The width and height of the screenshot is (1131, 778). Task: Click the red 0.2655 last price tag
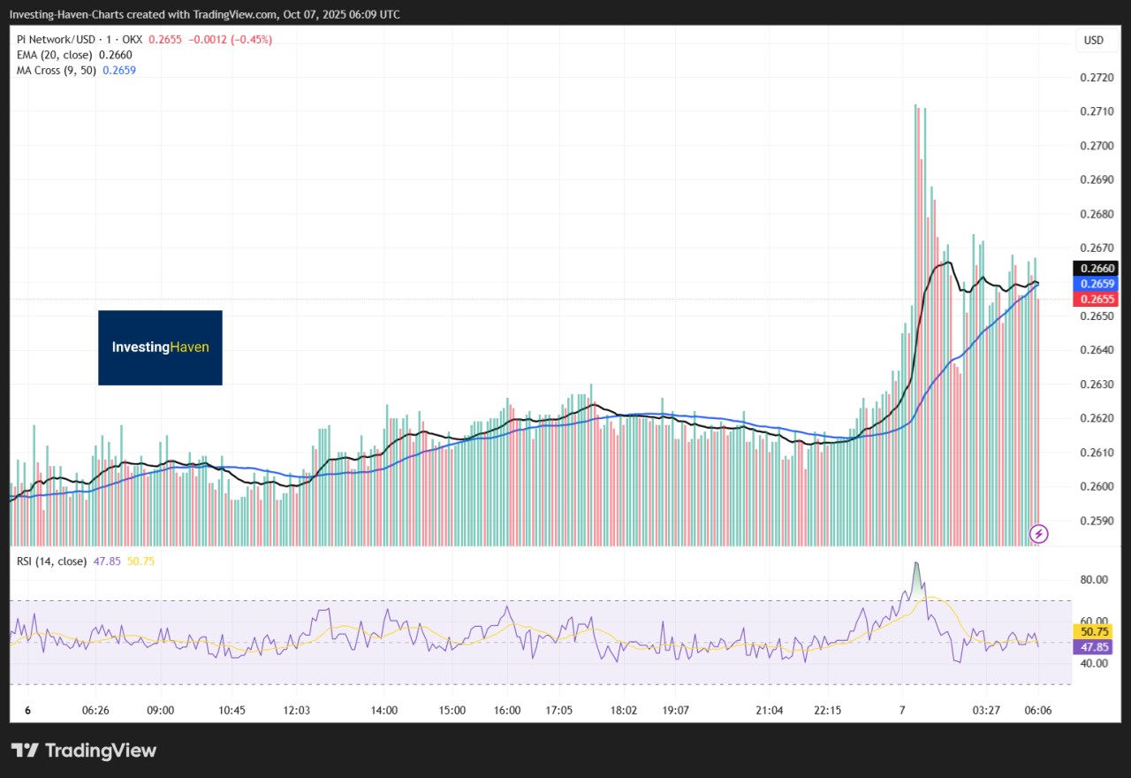point(1095,300)
